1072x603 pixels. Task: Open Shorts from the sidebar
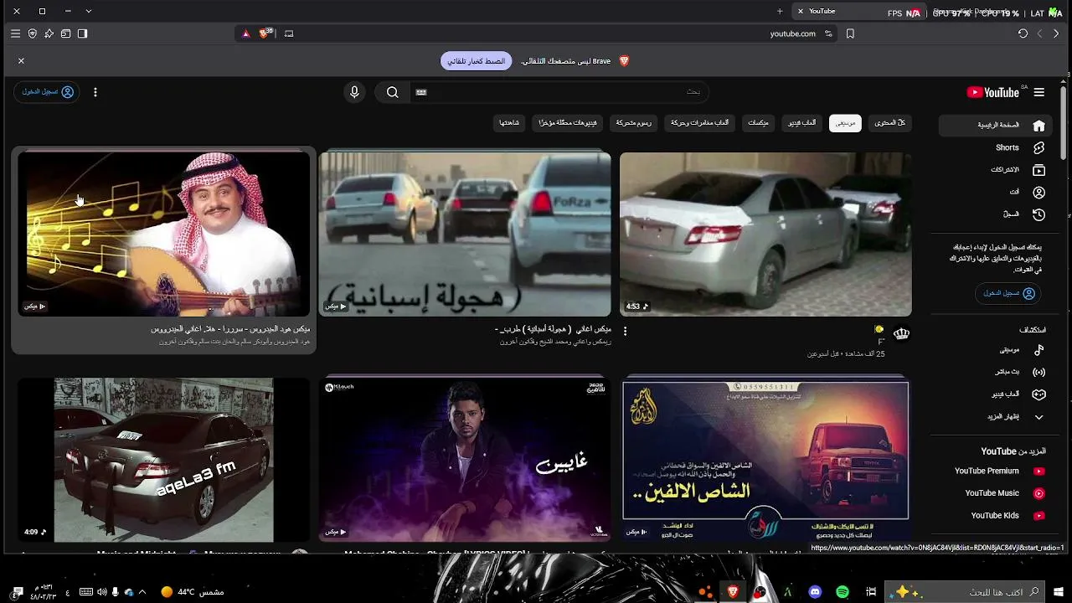point(995,147)
